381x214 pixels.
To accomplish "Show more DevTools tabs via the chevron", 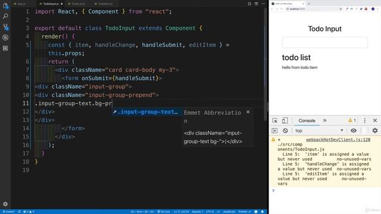I will (324, 121).
